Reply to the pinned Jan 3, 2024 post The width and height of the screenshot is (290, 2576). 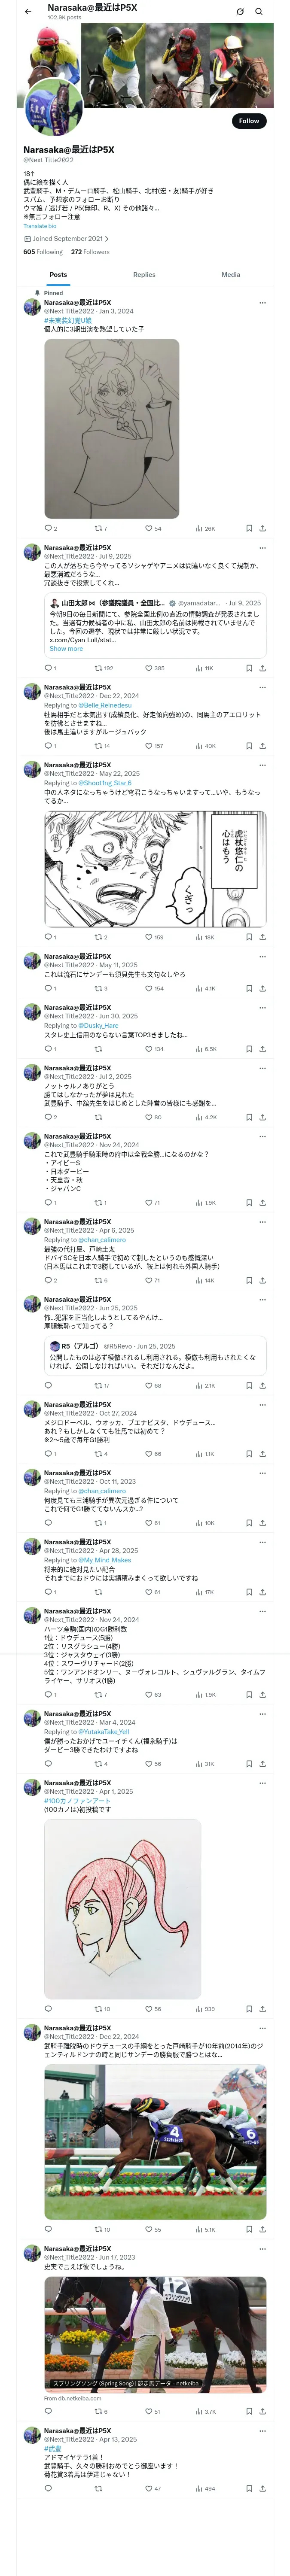pyautogui.click(x=48, y=528)
